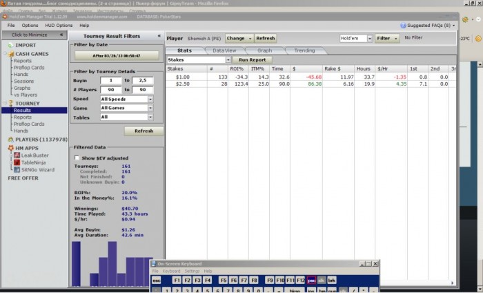The width and height of the screenshot is (483, 293).
Task: Click the Players group icon
Action: click(x=11, y=140)
